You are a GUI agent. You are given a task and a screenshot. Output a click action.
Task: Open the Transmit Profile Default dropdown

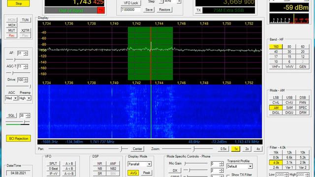tap(240, 166)
